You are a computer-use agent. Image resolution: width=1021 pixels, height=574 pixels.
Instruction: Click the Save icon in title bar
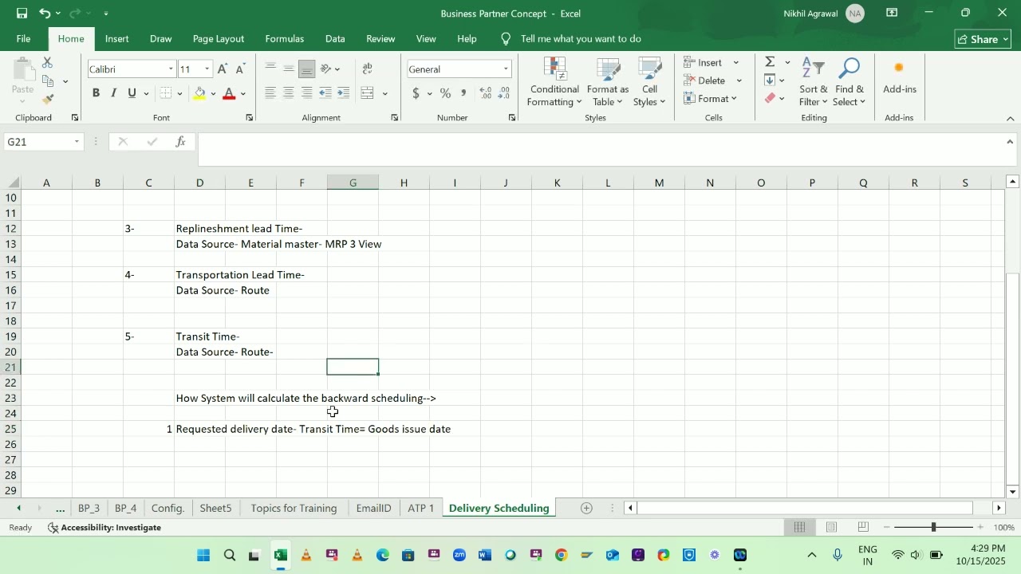coord(22,14)
